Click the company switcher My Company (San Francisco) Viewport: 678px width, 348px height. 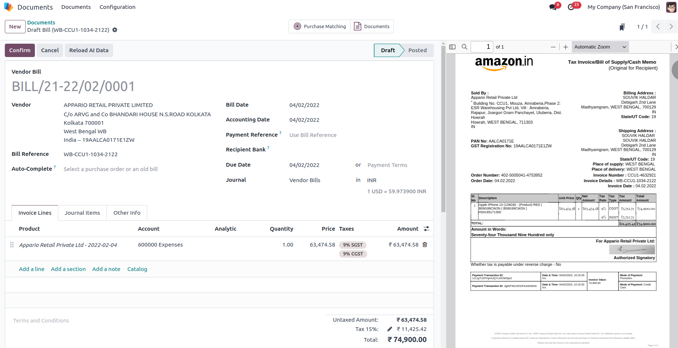pyautogui.click(x=624, y=7)
